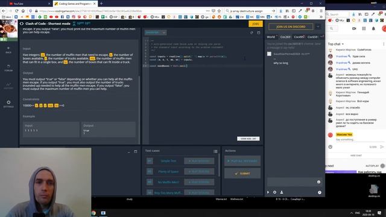This screenshot has height=217, width=386.
Task: Bookmark this page with the star icon
Action: pyautogui.click(x=219, y=11)
